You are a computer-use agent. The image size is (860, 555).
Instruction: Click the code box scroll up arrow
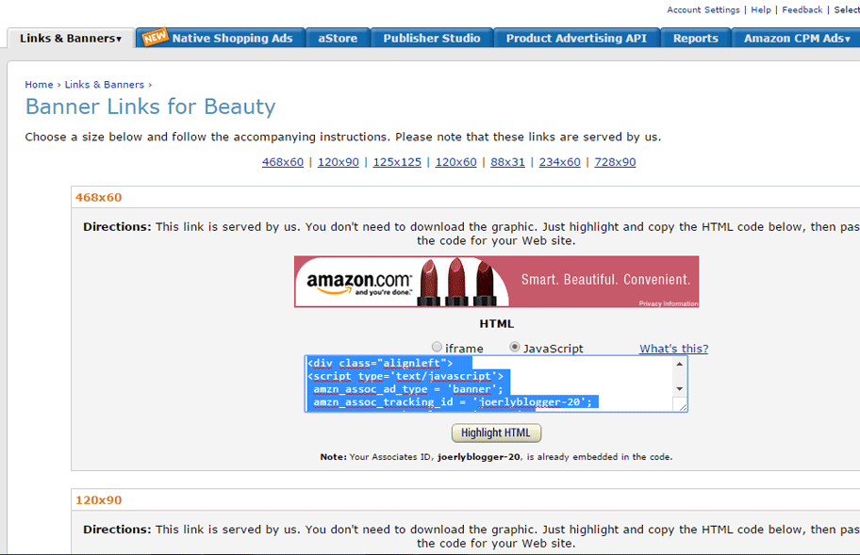click(x=680, y=364)
